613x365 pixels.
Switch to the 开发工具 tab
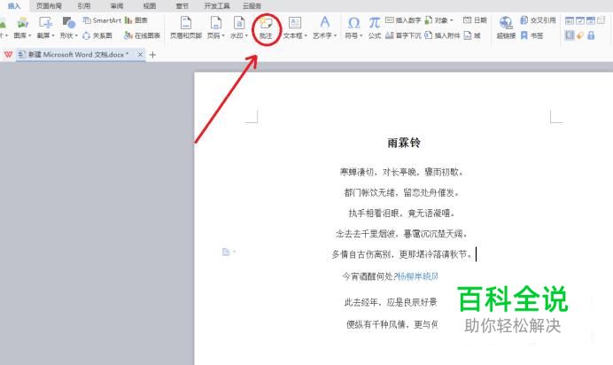(217, 6)
